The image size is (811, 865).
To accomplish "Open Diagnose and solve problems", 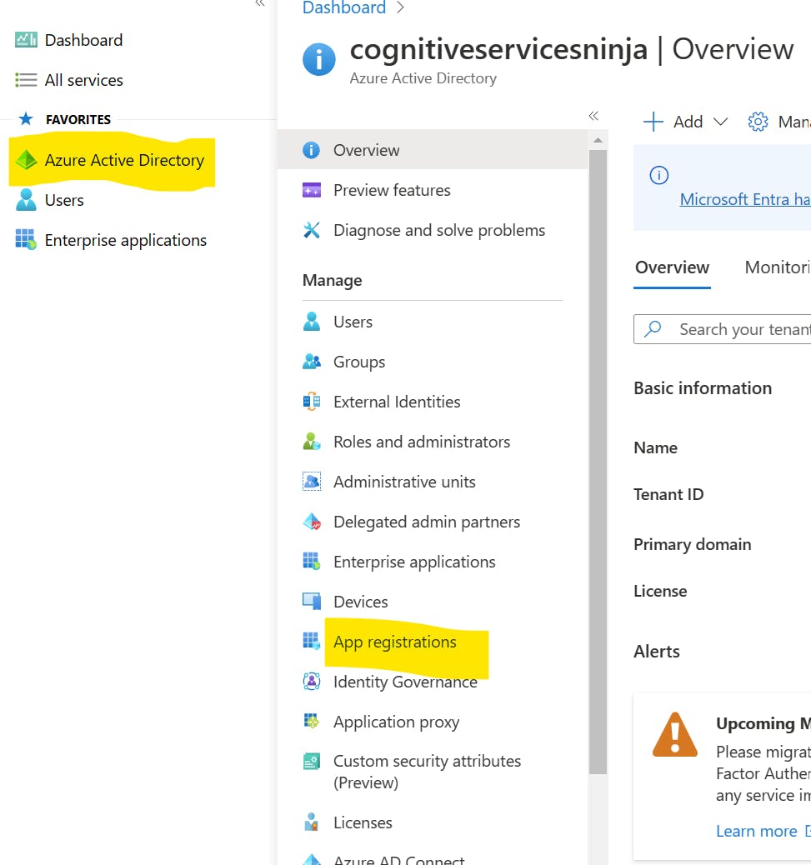I will (x=439, y=230).
